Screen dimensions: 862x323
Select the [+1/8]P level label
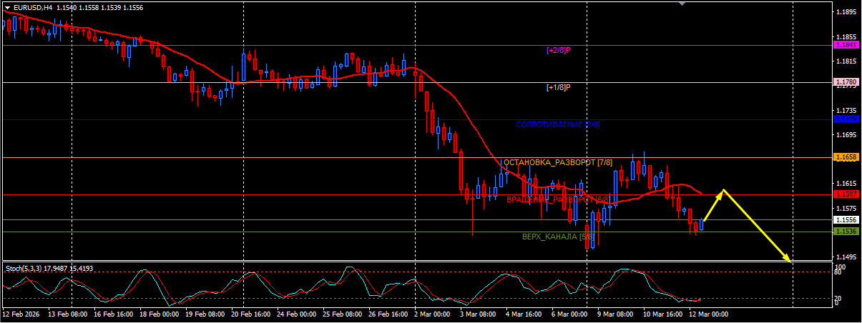click(x=558, y=87)
